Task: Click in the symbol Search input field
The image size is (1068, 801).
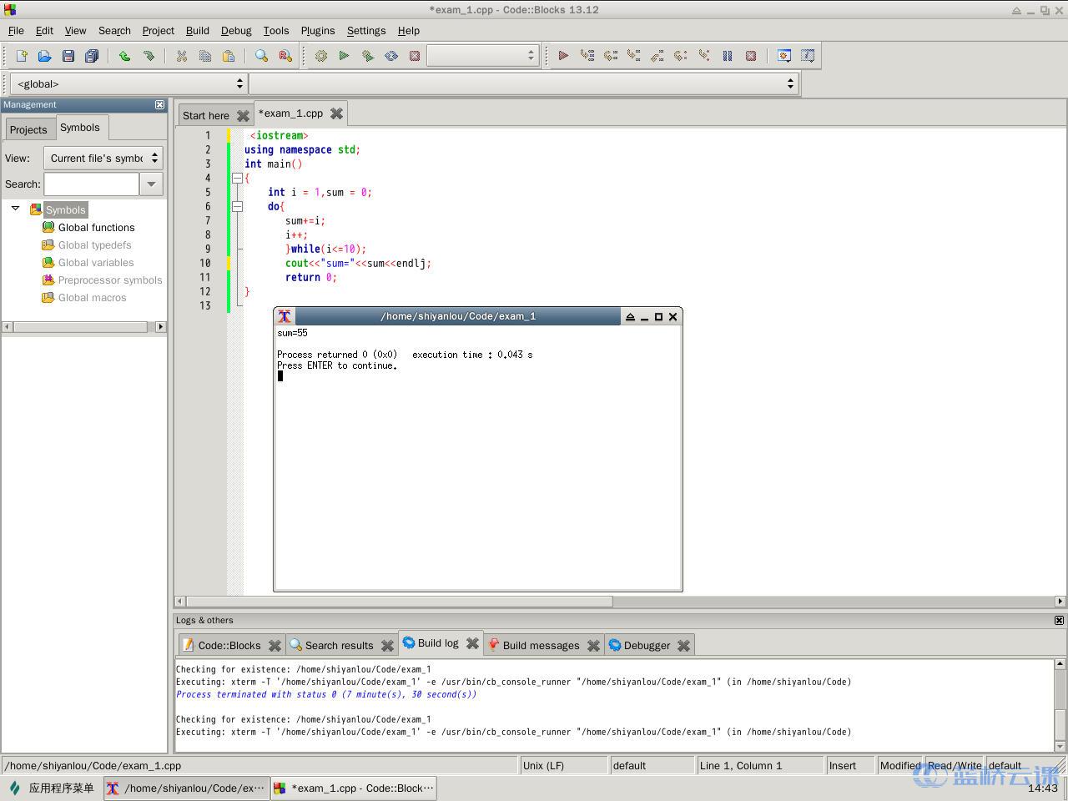Action: [92, 184]
